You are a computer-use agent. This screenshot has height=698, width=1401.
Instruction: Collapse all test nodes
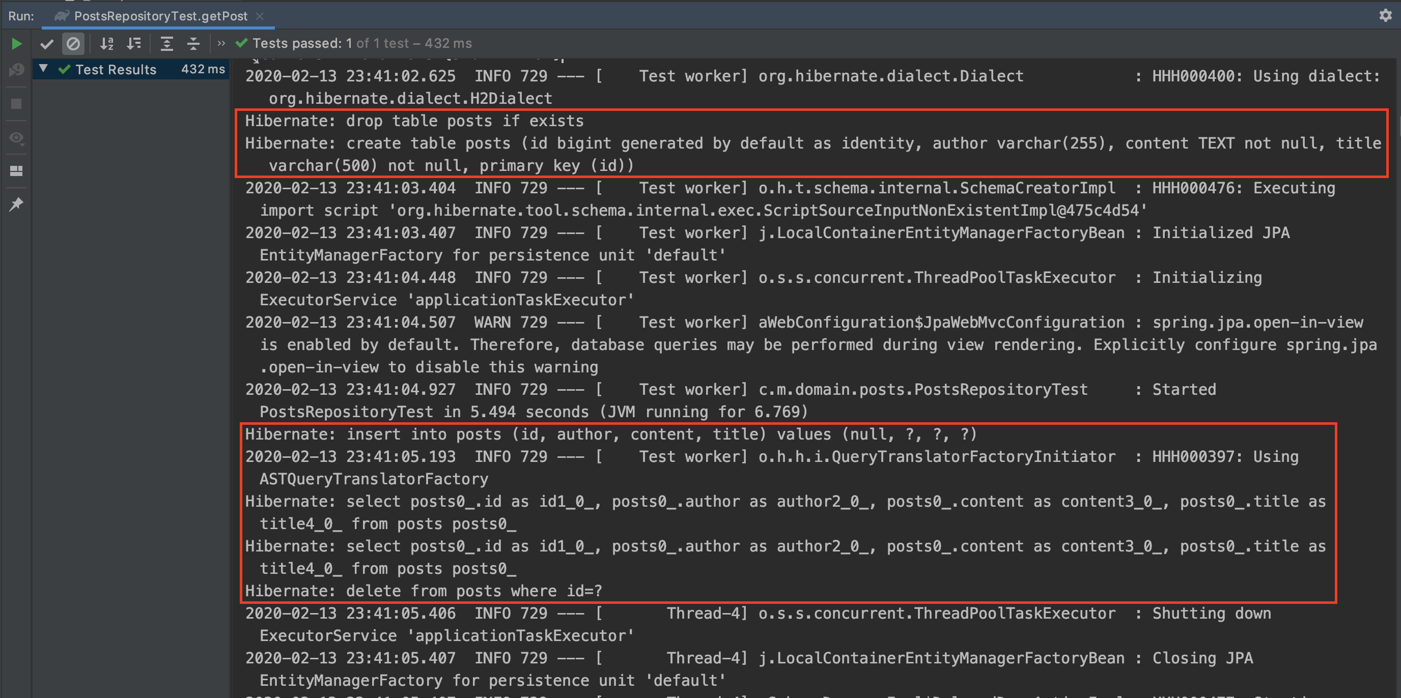(193, 43)
